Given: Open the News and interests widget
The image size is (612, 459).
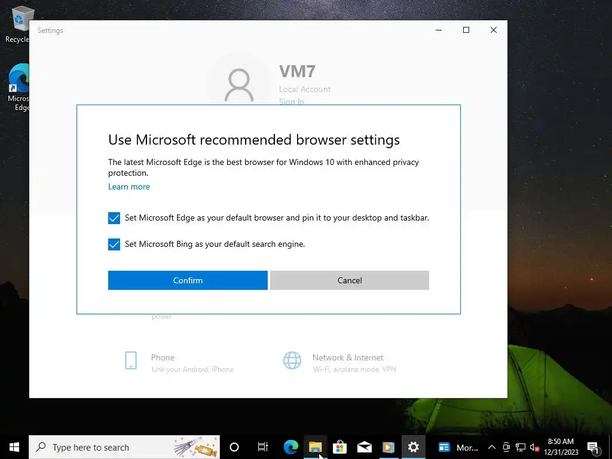Looking at the screenshot, I should tap(458, 447).
